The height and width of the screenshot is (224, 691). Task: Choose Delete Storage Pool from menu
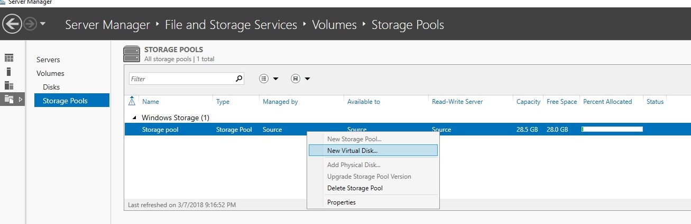pos(373,188)
